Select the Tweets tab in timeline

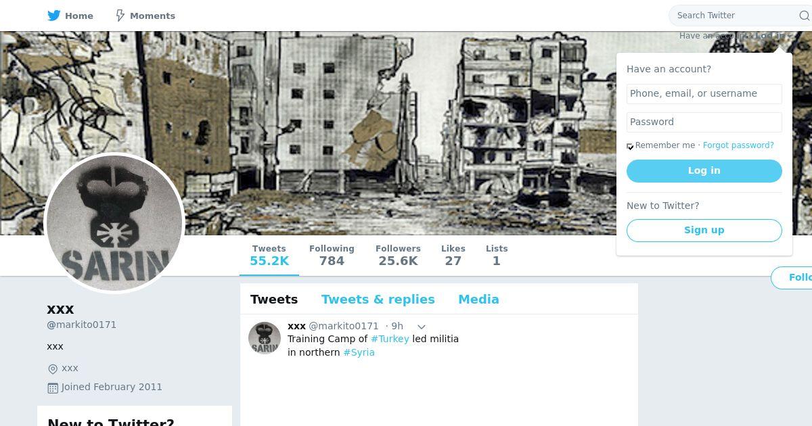pos(274,300)
